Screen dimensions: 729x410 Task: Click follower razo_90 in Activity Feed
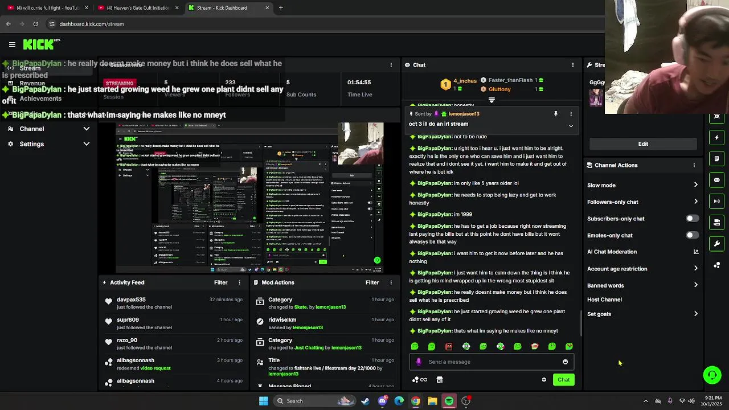tap(127, 341)
